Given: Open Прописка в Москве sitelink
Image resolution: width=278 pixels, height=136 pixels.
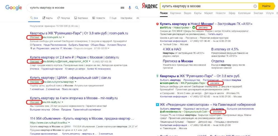Looking at the screenshot, I should [178, 61].
